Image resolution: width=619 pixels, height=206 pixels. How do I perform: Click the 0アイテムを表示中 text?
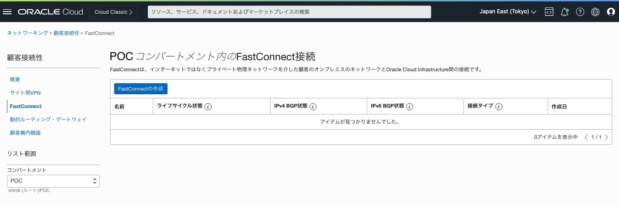coord(556,137)
